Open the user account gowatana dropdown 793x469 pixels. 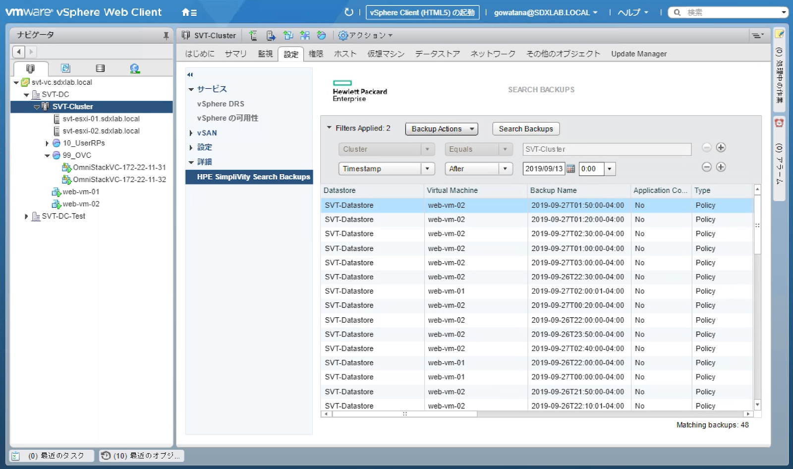coord(546,12)
